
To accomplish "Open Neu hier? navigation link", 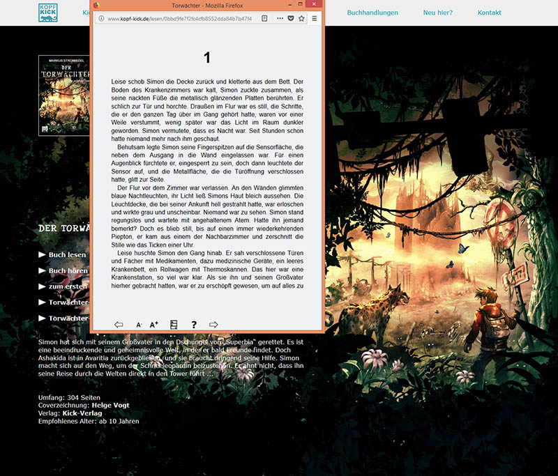I will [x=438, y=13].
